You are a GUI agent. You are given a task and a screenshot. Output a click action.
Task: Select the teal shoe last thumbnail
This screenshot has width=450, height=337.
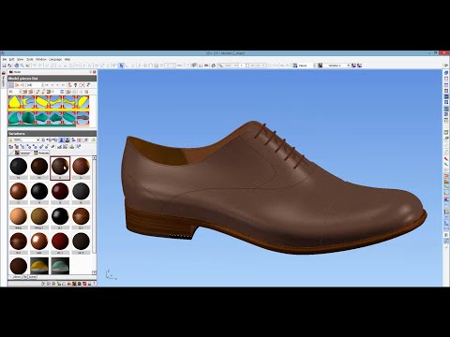coord(60,266)
